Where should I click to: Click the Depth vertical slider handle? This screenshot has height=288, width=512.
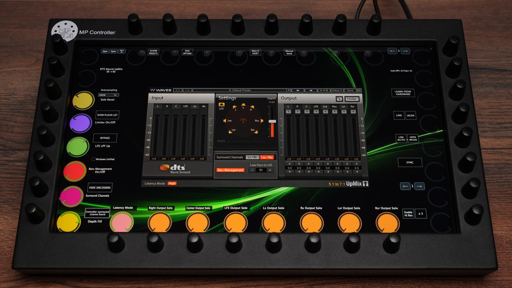(x=272, y=121)
